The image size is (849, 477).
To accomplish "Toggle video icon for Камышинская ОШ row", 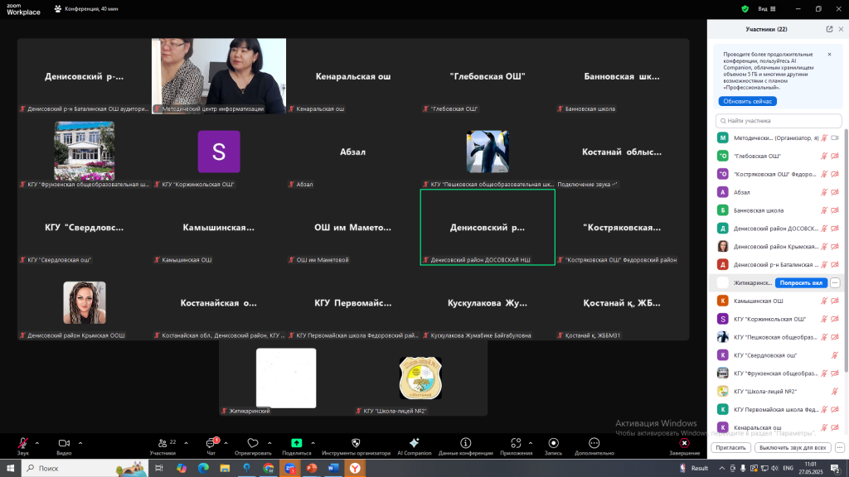I will (835, 301).
